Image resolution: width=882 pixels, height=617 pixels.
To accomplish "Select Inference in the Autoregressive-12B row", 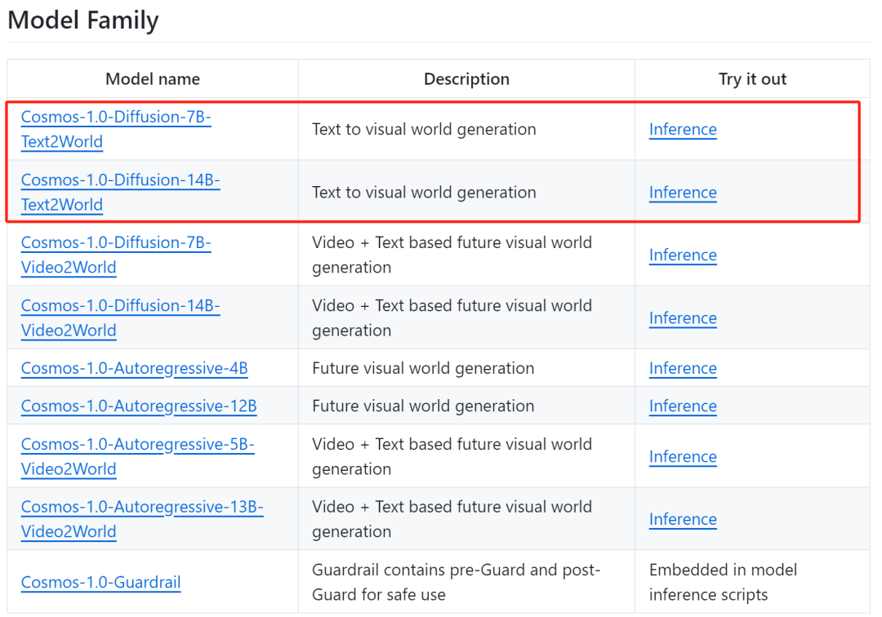I will (683, 406).
